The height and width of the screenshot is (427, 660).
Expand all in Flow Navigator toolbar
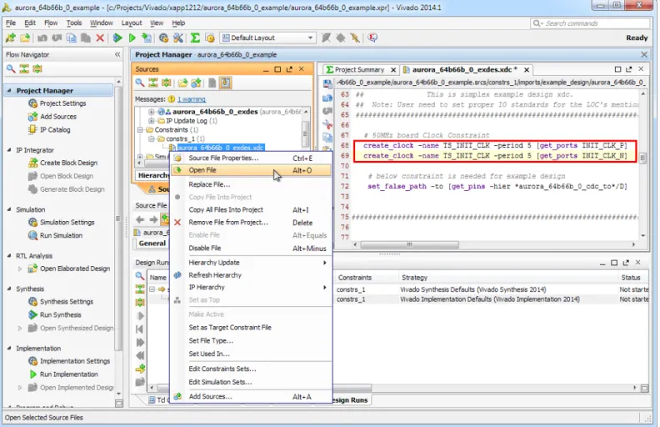tap(37, 68)
